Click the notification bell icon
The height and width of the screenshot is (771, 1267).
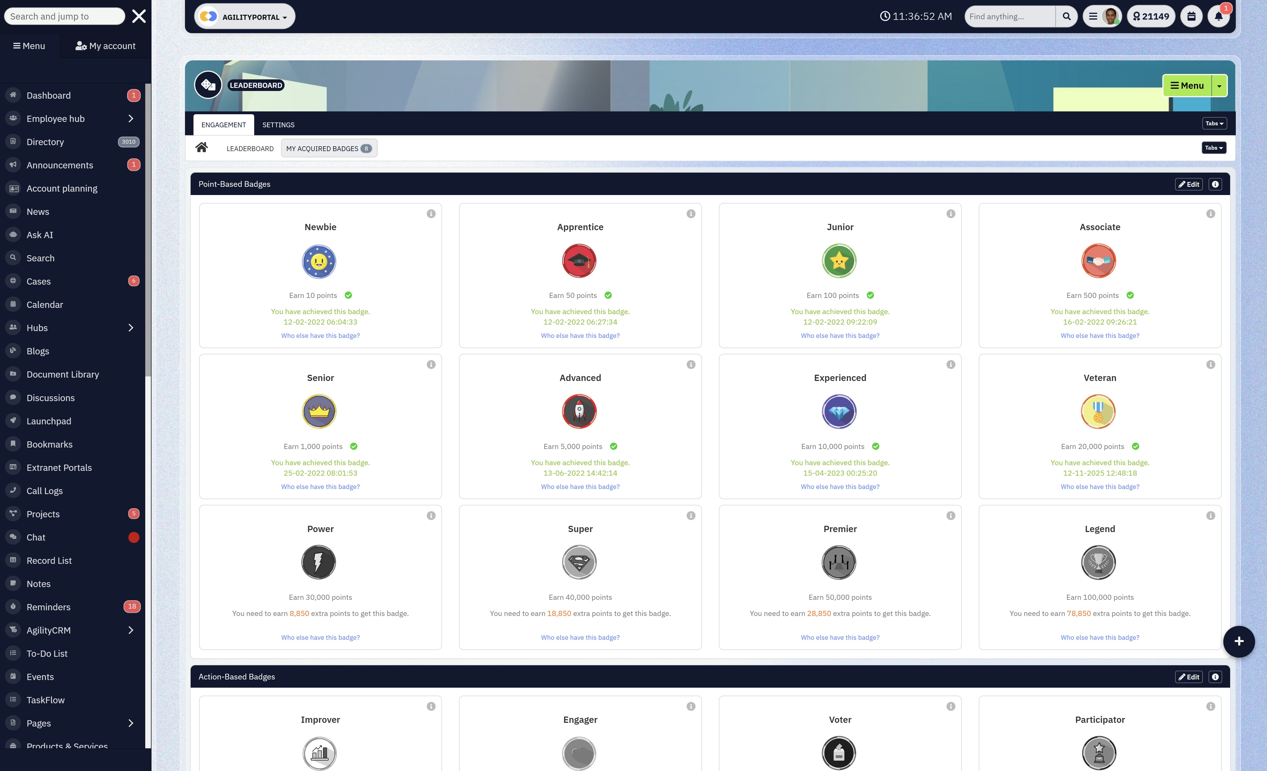point(1218,16)
